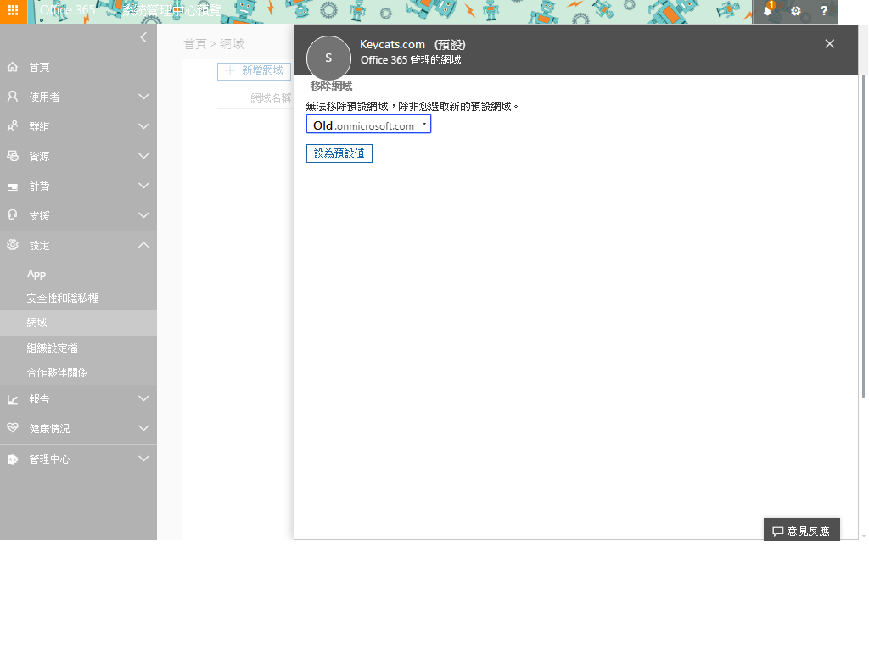Click the 設為預設值 button
Image resolution: width=869 pixels, height=651 pixels.
(x=339, y=153)
